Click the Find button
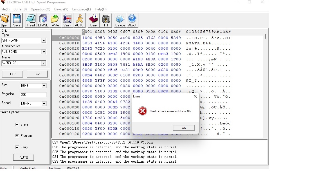Screen dimensions: 324x182 point(37,74)
